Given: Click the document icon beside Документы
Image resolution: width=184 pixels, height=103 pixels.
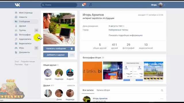Looking at the screenshot, I should pos(16,52).
